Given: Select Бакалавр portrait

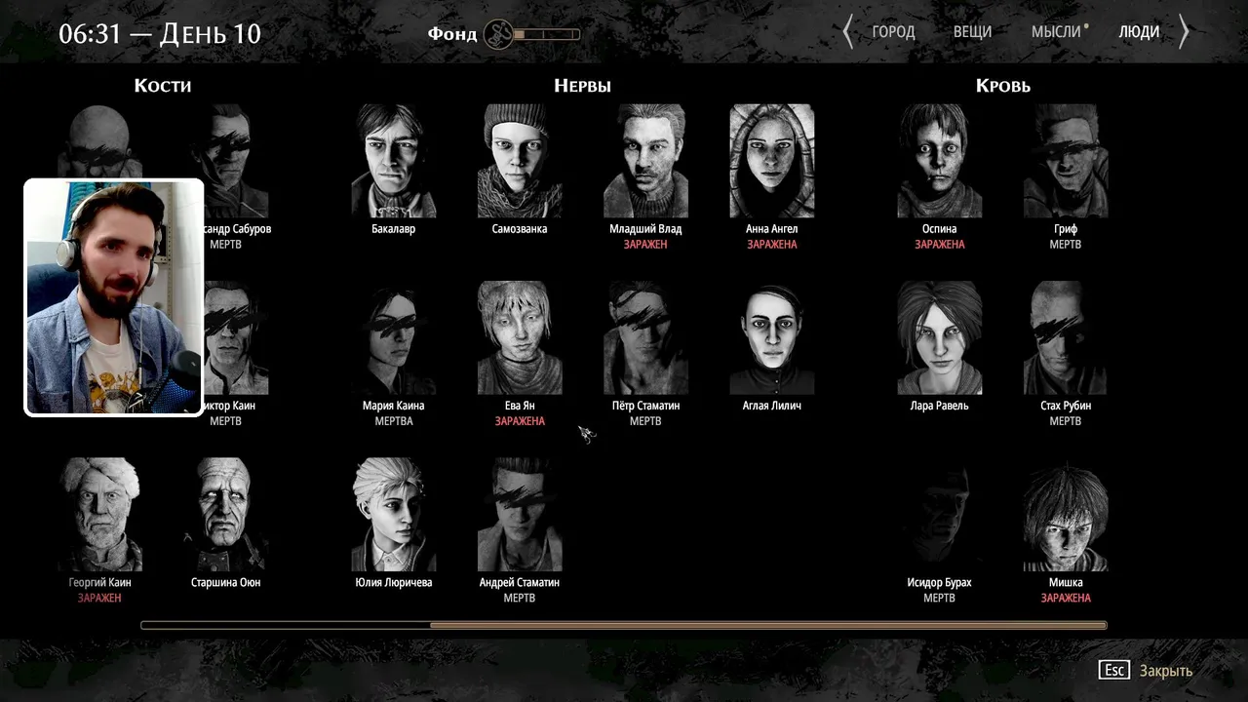Looking at the screenshot, I should [x=394, y=161].
